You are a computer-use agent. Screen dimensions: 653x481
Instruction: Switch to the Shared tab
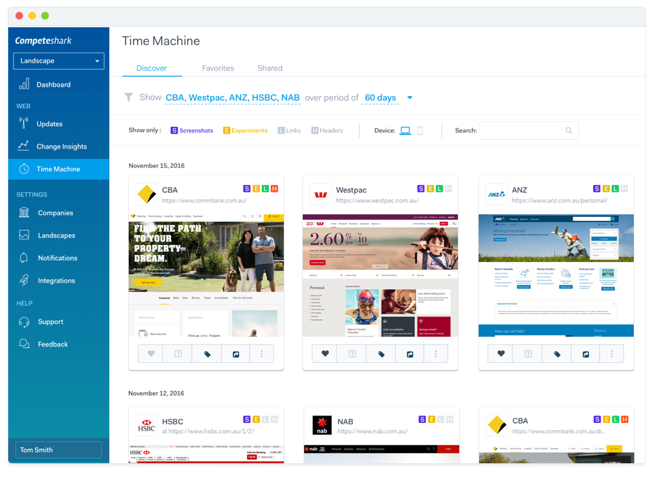270,68
